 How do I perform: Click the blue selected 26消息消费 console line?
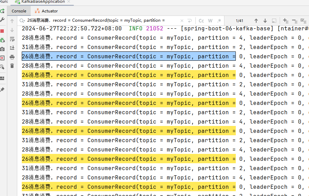tap(129, 56)
